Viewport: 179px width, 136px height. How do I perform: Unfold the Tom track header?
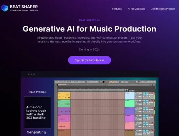point(126,108)
